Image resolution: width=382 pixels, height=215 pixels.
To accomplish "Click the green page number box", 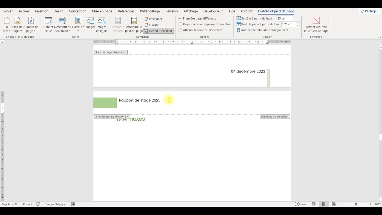I will point(105,103).
